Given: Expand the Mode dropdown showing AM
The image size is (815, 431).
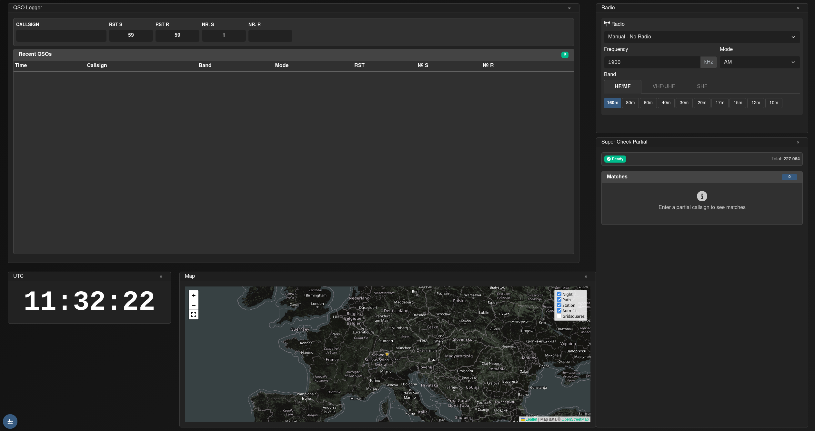Looking at the screenshot, I should [x=760, y=62].
